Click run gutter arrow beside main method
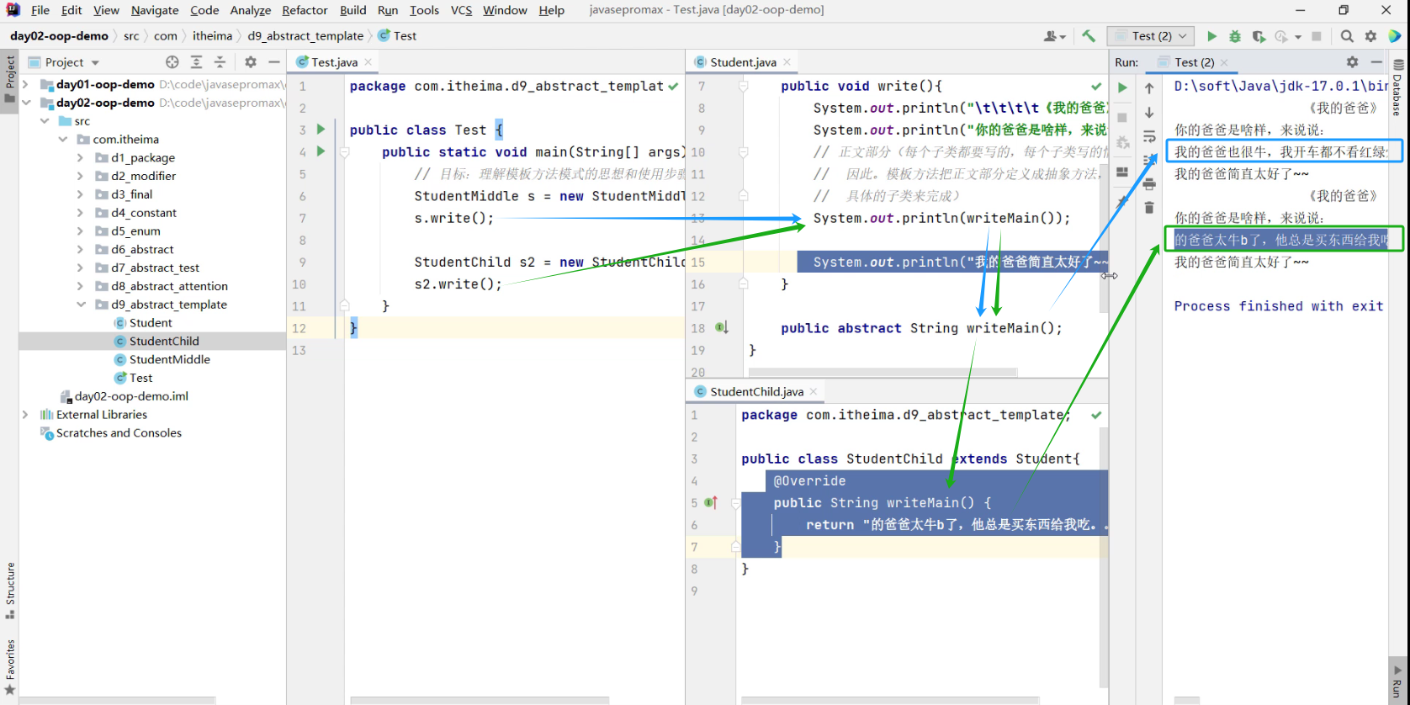This screenshot has height=705, width=1410. click(x=321, y=151)
